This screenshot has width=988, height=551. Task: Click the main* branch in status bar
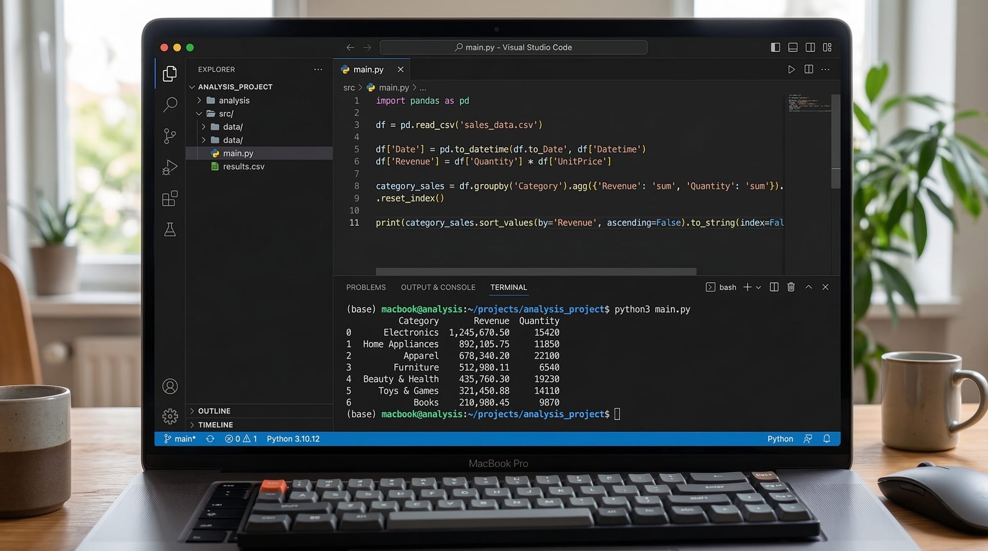click(x=180, y=439)
